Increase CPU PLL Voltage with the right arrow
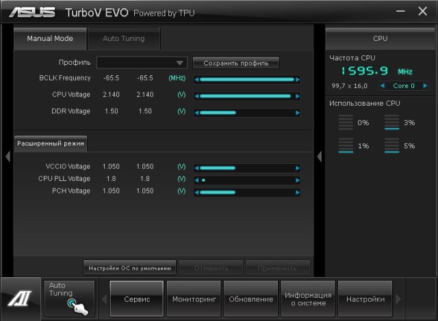Image resolution: width=438 pixels, height=321 pixels. [x=298, y=180]
